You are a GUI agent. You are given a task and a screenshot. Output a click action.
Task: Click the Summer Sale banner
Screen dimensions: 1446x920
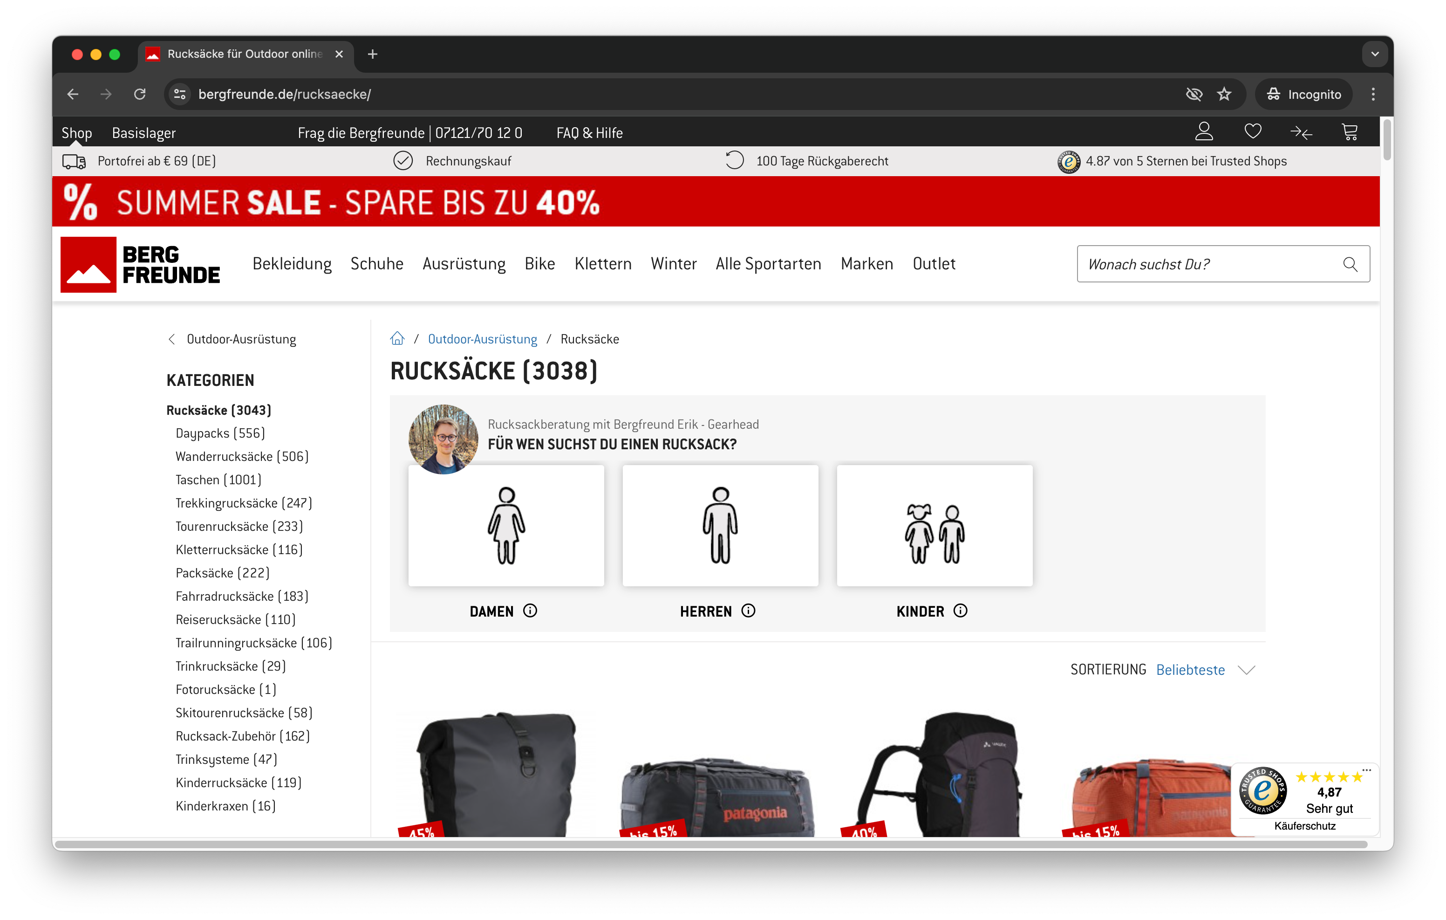pyautogui.click(x=716, y=201)
